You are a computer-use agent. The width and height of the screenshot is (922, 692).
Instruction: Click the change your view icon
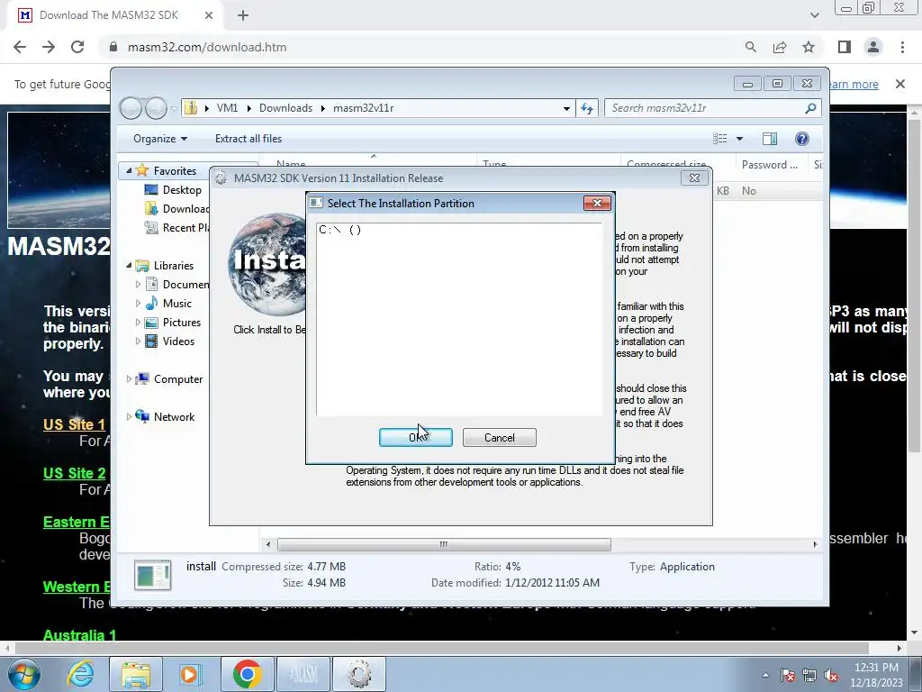720,138
